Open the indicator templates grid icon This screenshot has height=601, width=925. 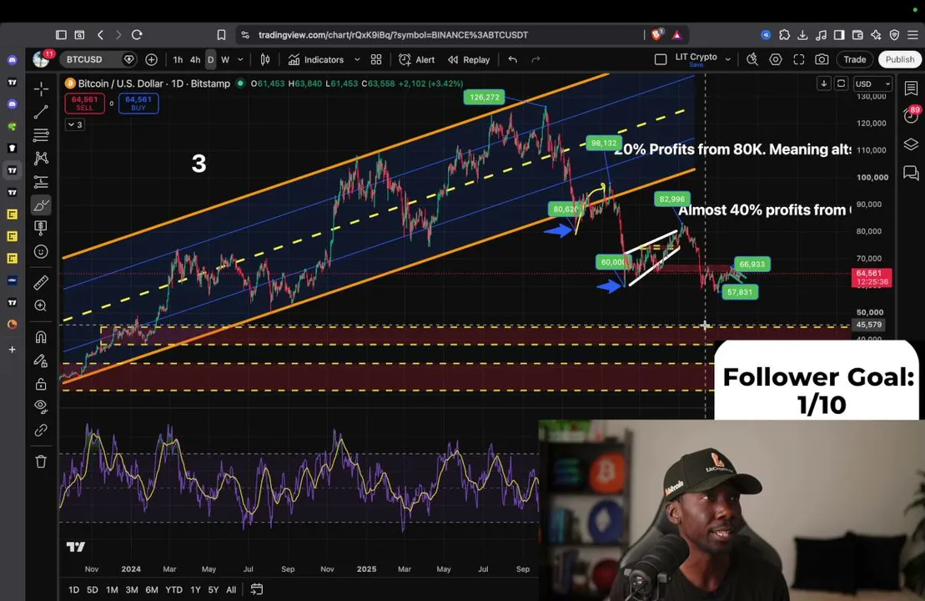376,59
